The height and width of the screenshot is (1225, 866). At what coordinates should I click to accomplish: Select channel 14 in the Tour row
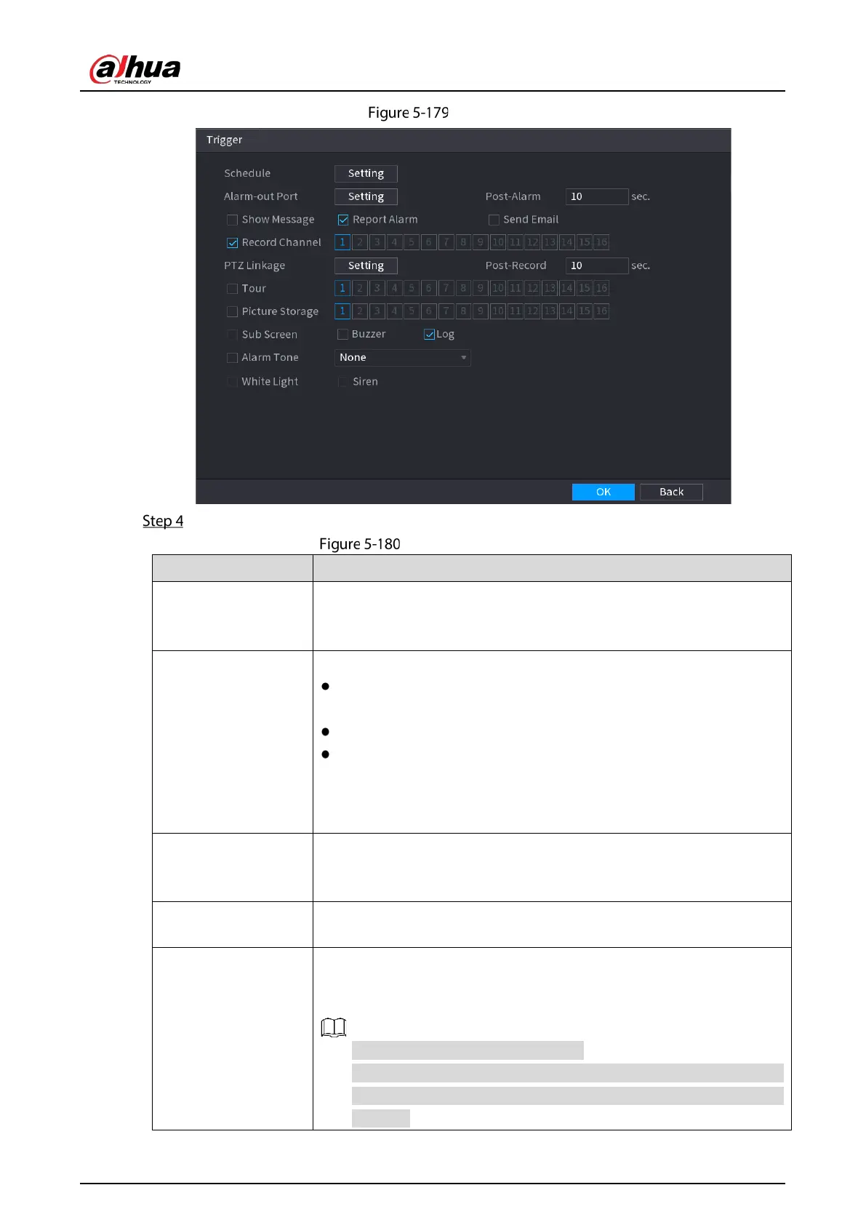coord(567,288)
